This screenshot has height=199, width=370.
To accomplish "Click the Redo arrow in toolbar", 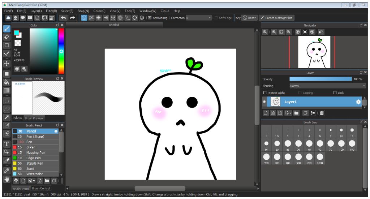I will [72, 18].
